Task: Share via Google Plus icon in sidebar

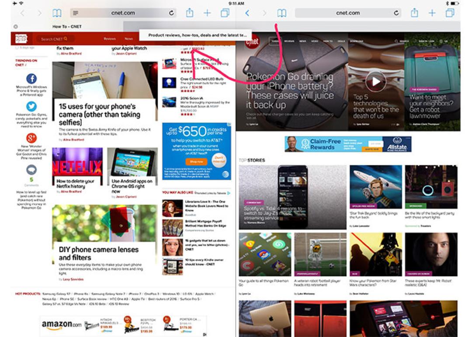Action: pos(31,138)
